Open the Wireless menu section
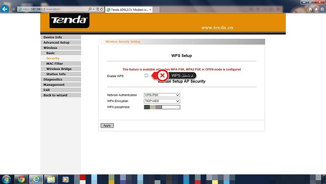Image resolution: width=326 pixels, height=184 pixels. (61, 47)
